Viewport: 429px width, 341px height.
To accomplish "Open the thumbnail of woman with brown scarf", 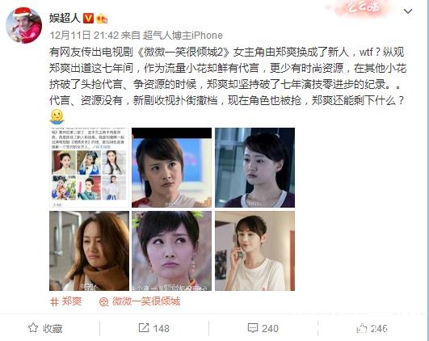I will 89,250.
